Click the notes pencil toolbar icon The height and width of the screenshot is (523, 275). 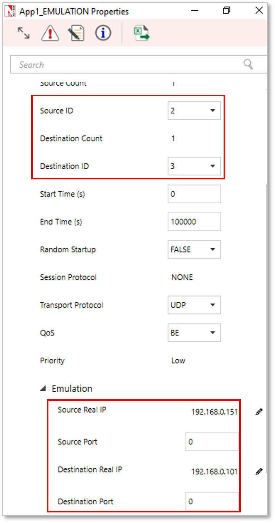coord(77,33)
